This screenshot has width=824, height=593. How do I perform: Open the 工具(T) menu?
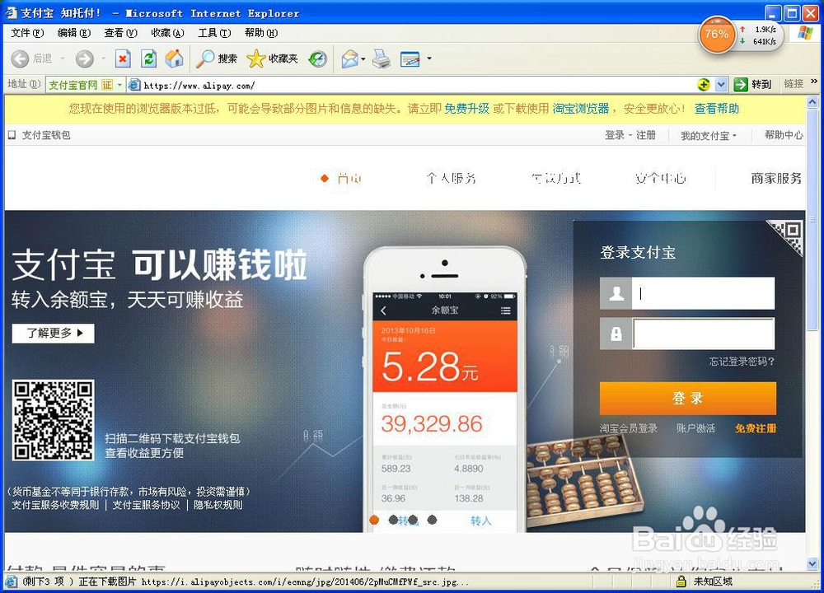click(214, 33)
